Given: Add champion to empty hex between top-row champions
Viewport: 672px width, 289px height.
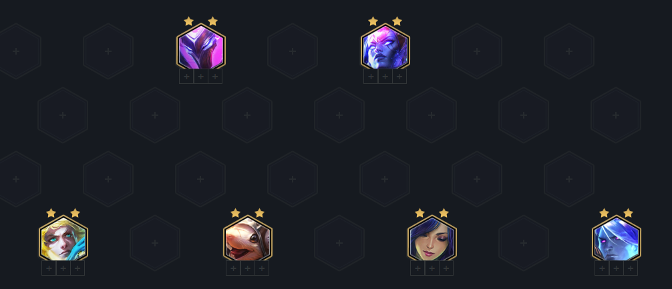Looking at the screenshot, I should coord(293,51).
